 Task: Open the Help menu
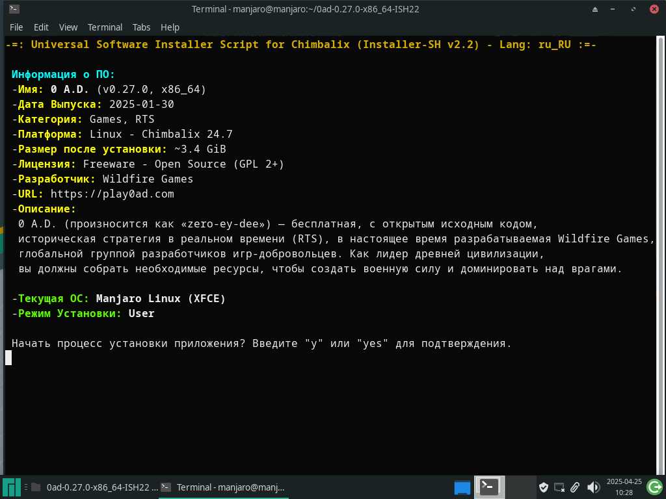[x=170, y=27]
